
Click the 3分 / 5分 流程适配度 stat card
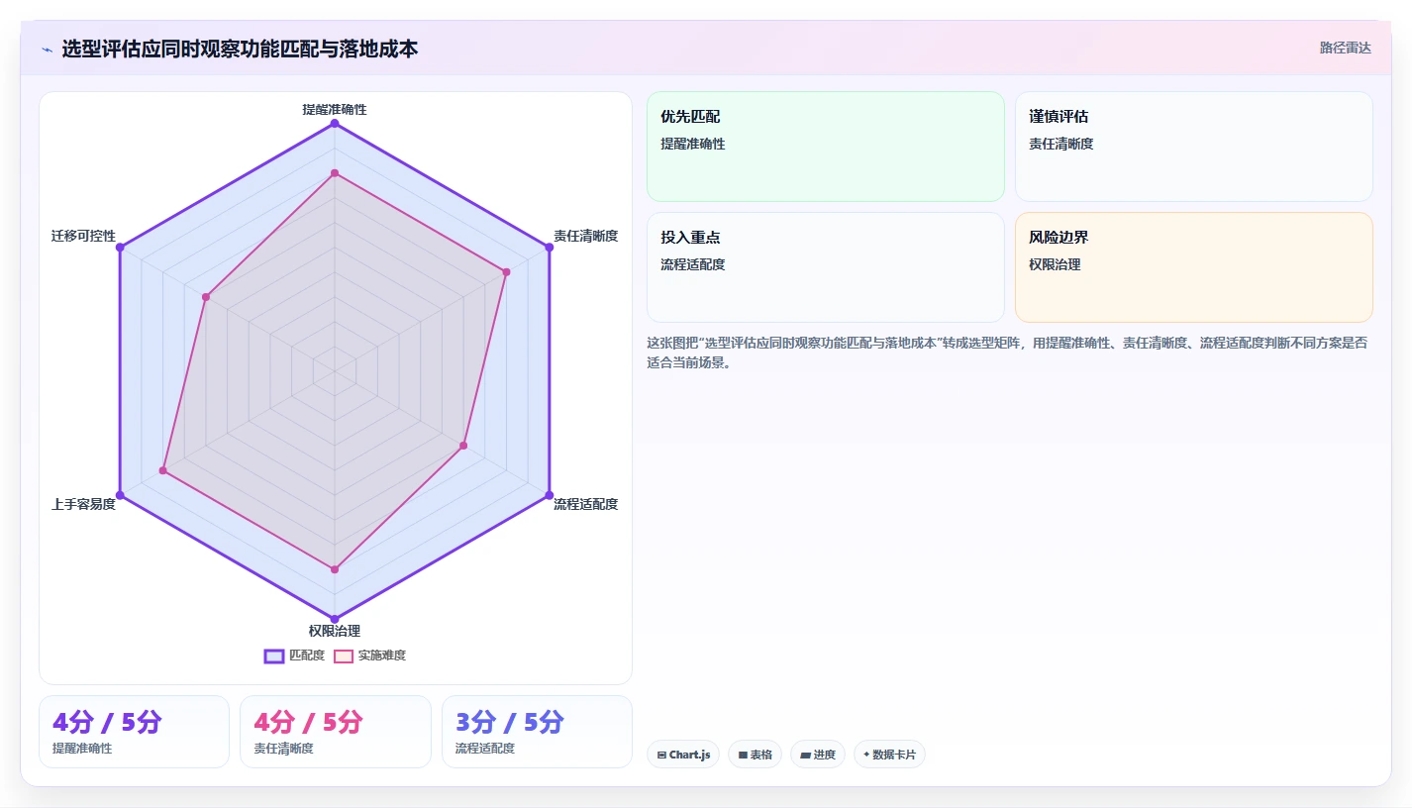(x=537, y=732)
